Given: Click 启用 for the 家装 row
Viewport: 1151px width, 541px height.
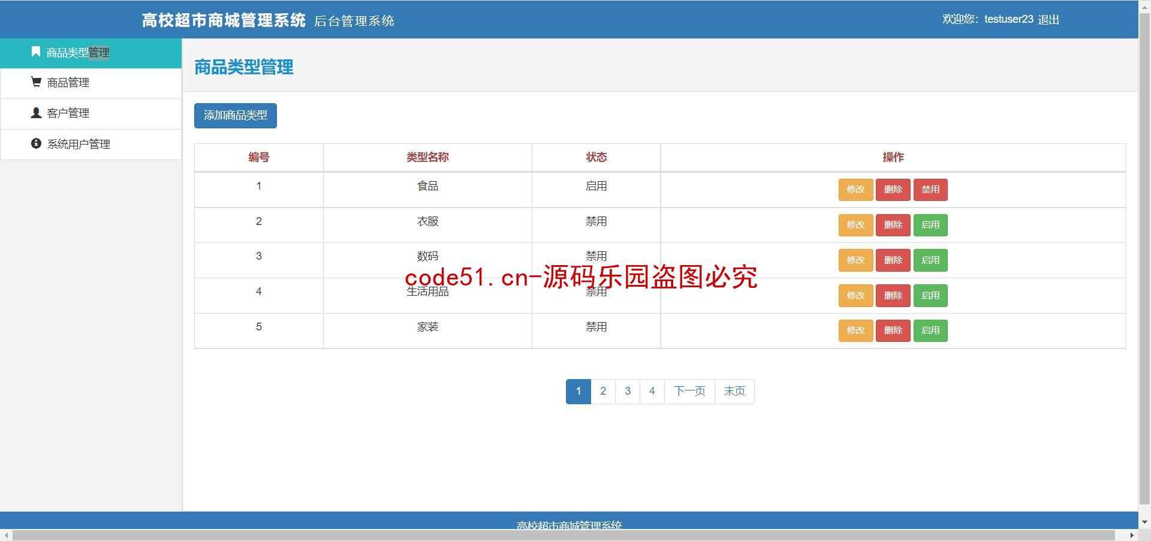Looking at the screenshot, I should (x=930, y=330).
